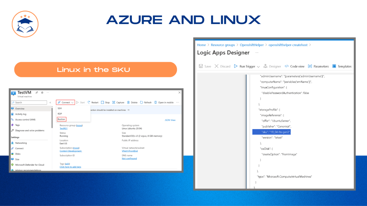Screen dimensions: 367x206
Task: Open Templates in Logic Apps toolbar
Action: pos(342,66)
